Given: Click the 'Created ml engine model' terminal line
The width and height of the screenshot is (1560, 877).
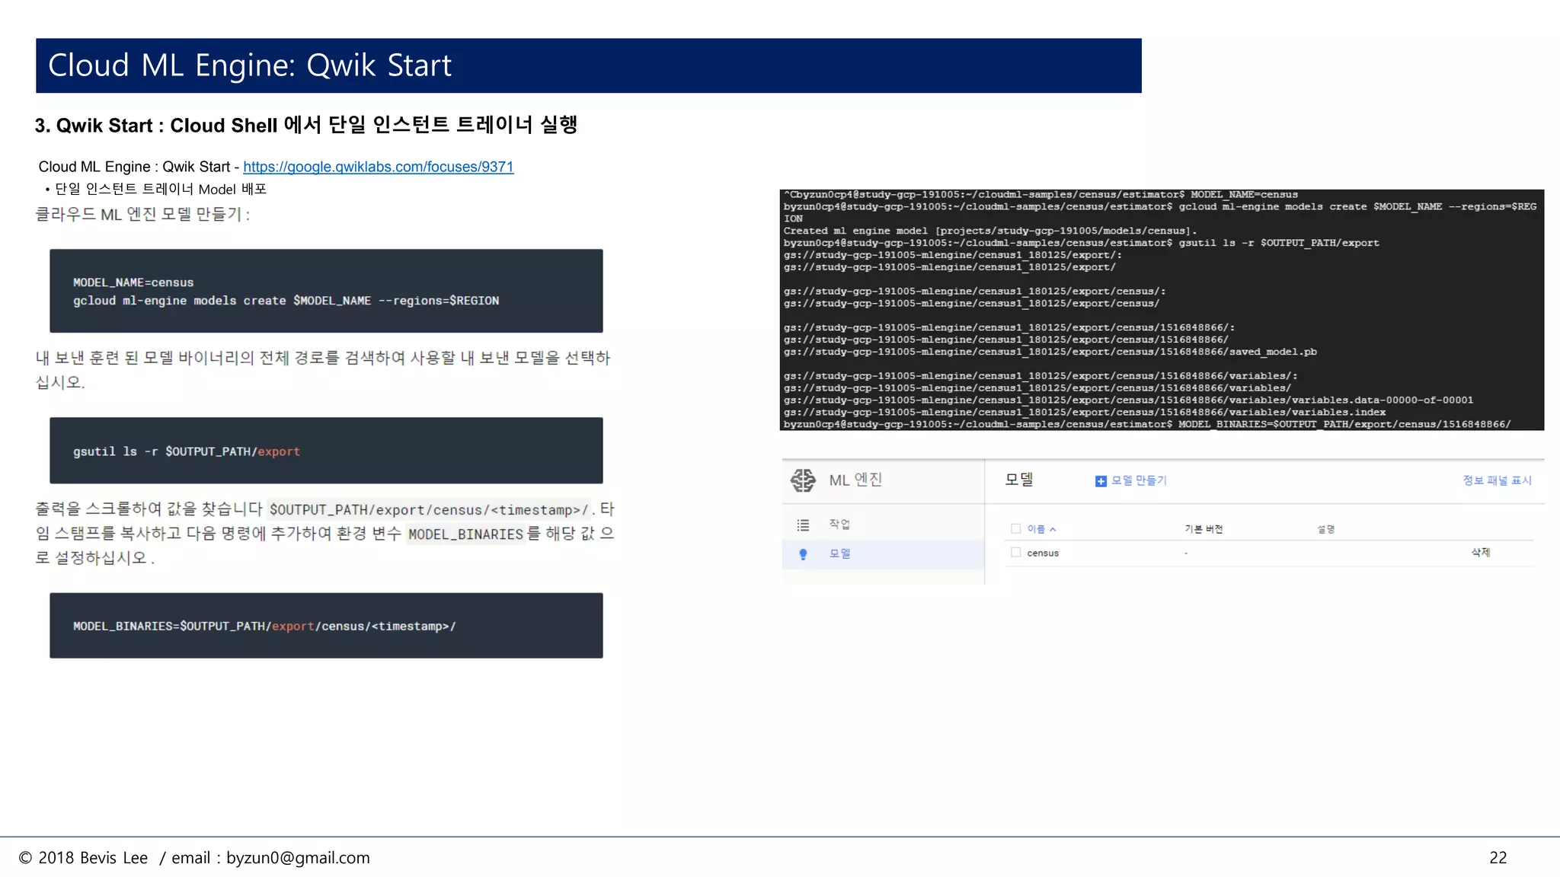Looking at the screenshot, I should [990, 231].
